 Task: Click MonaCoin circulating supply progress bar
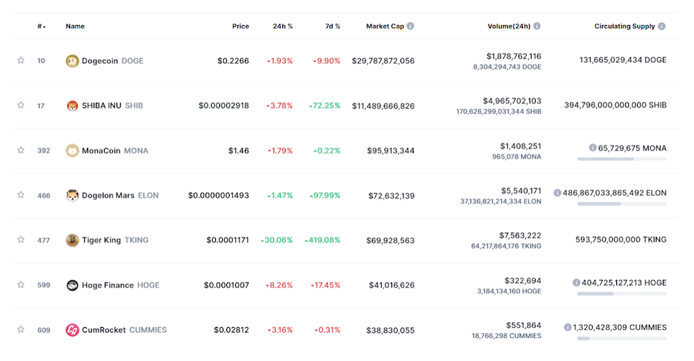pos(622,159)
